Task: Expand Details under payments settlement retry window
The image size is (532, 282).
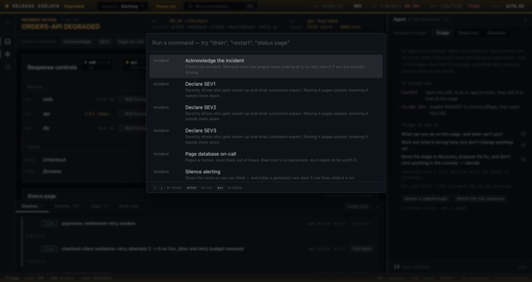Action: 36,236
